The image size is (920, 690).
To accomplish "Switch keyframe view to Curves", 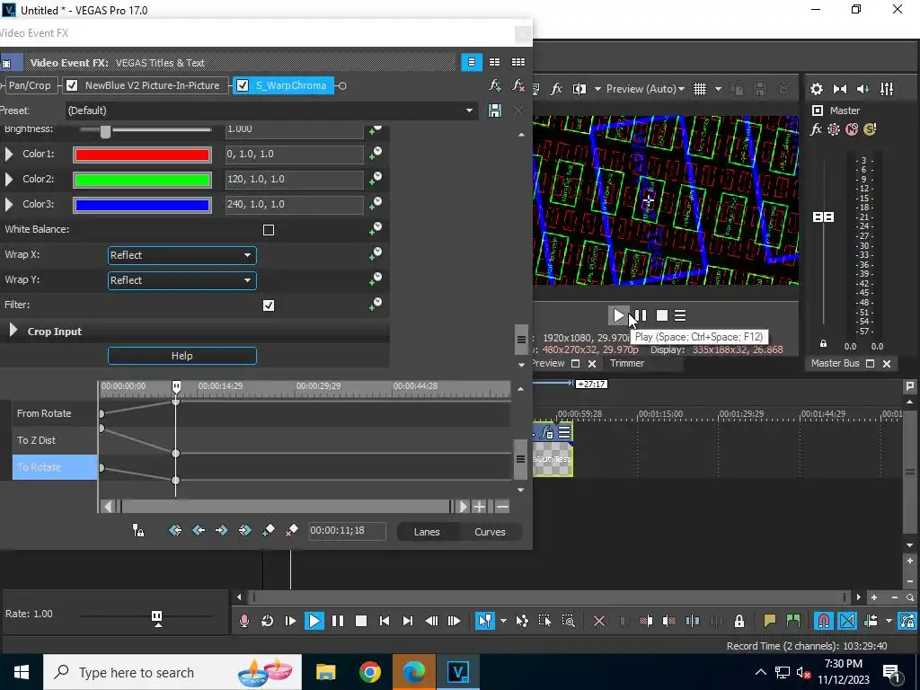I will [490, 532].
